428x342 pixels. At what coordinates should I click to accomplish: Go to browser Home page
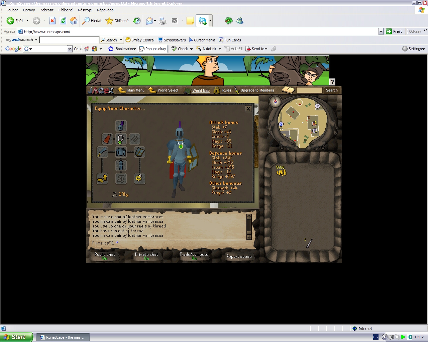(x=74, y=21)
